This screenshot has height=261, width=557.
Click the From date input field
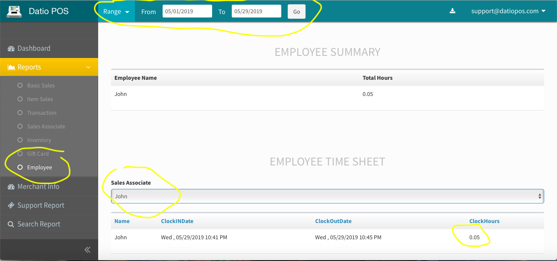[x=187, y=11]
